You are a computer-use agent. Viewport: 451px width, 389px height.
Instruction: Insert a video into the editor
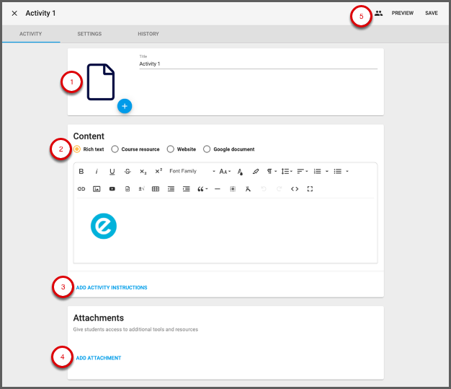point(112,189)
